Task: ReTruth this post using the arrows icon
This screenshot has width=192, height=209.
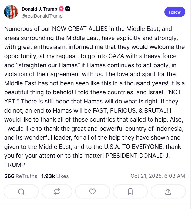Action: click(57, 191)
